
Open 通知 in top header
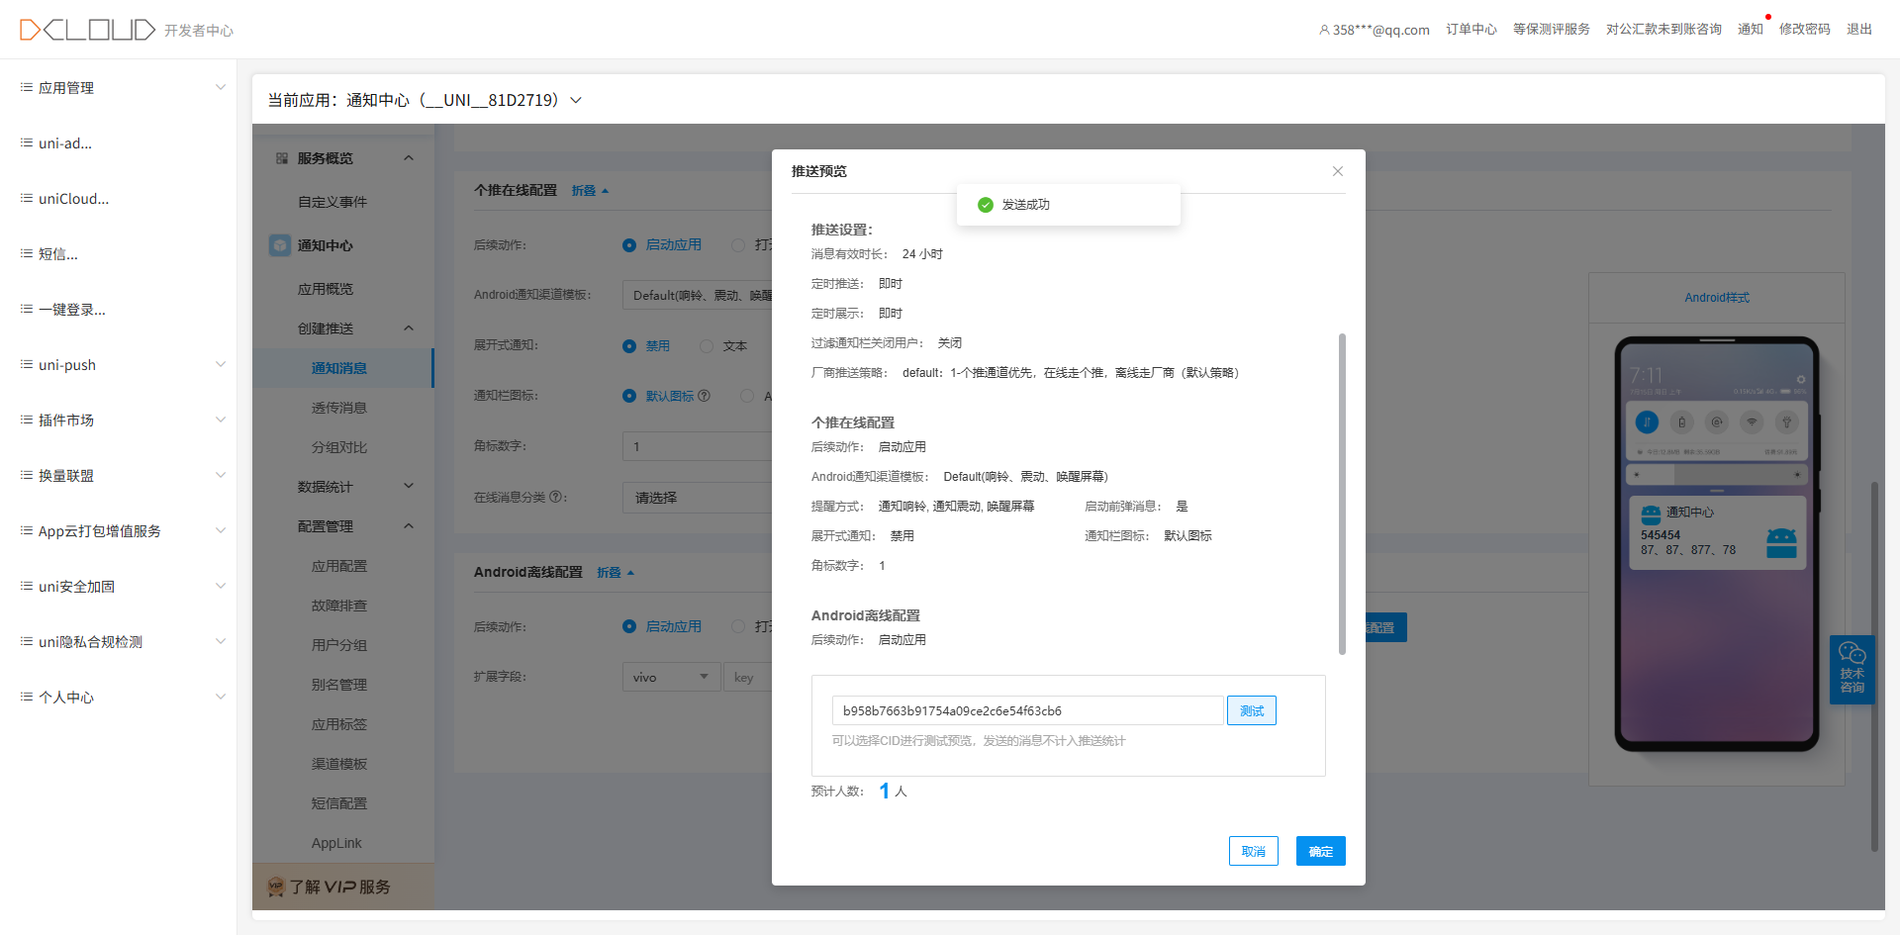[x=1751, y=30]
